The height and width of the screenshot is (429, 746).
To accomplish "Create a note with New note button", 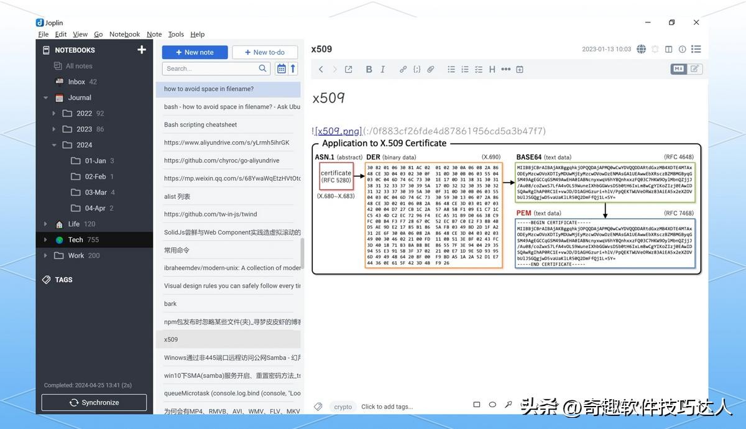I will (195, 52).
